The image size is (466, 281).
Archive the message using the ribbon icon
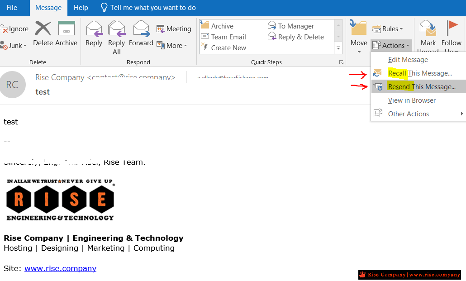click(x=66, y=29)
